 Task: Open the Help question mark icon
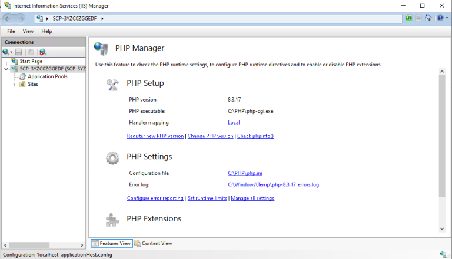coord(440,18)
